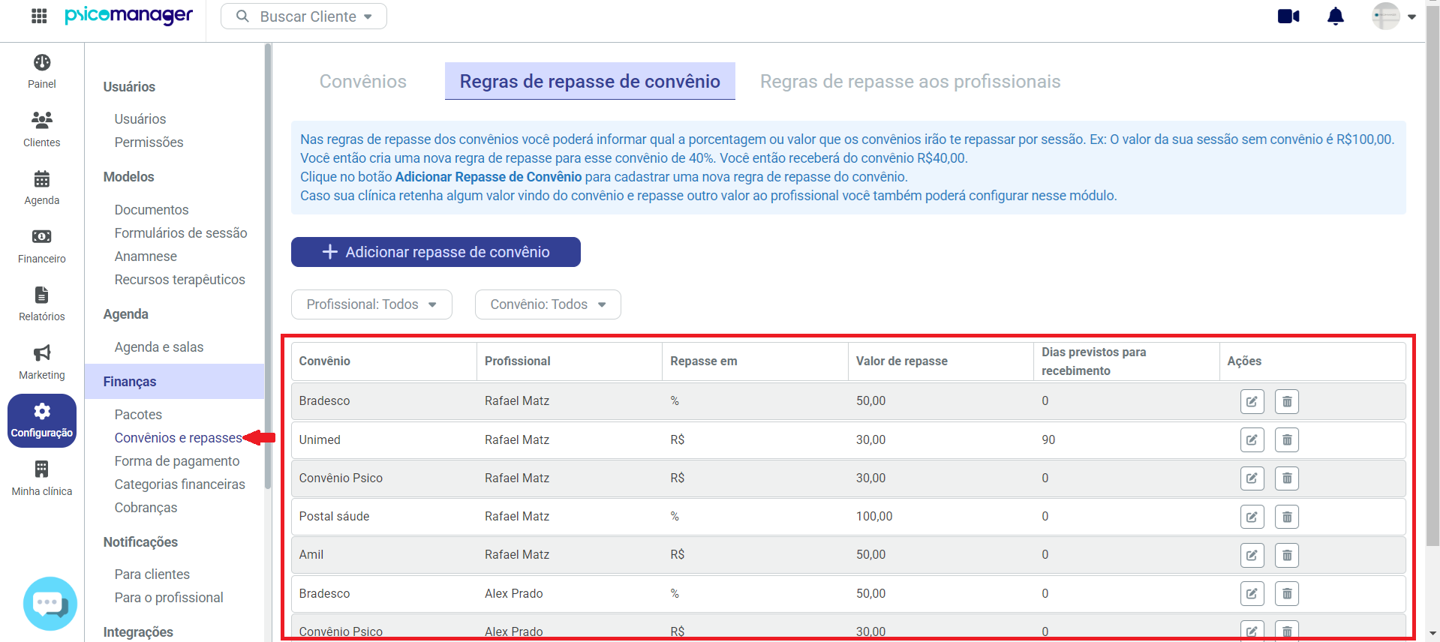1440x642 pixels.
Task: Open Convênios e repasses settings link
Action: pyautogui.click(x=179, y=438)
